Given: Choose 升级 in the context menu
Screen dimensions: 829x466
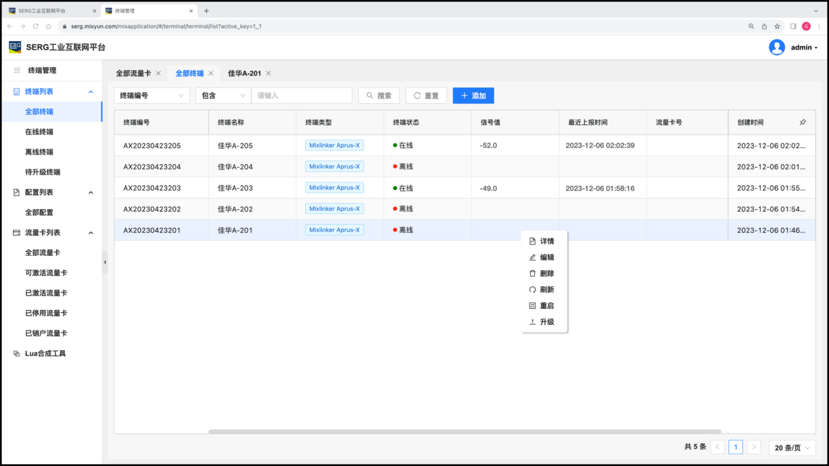Looking at the screenshot, I should click(x=547, y=322).
